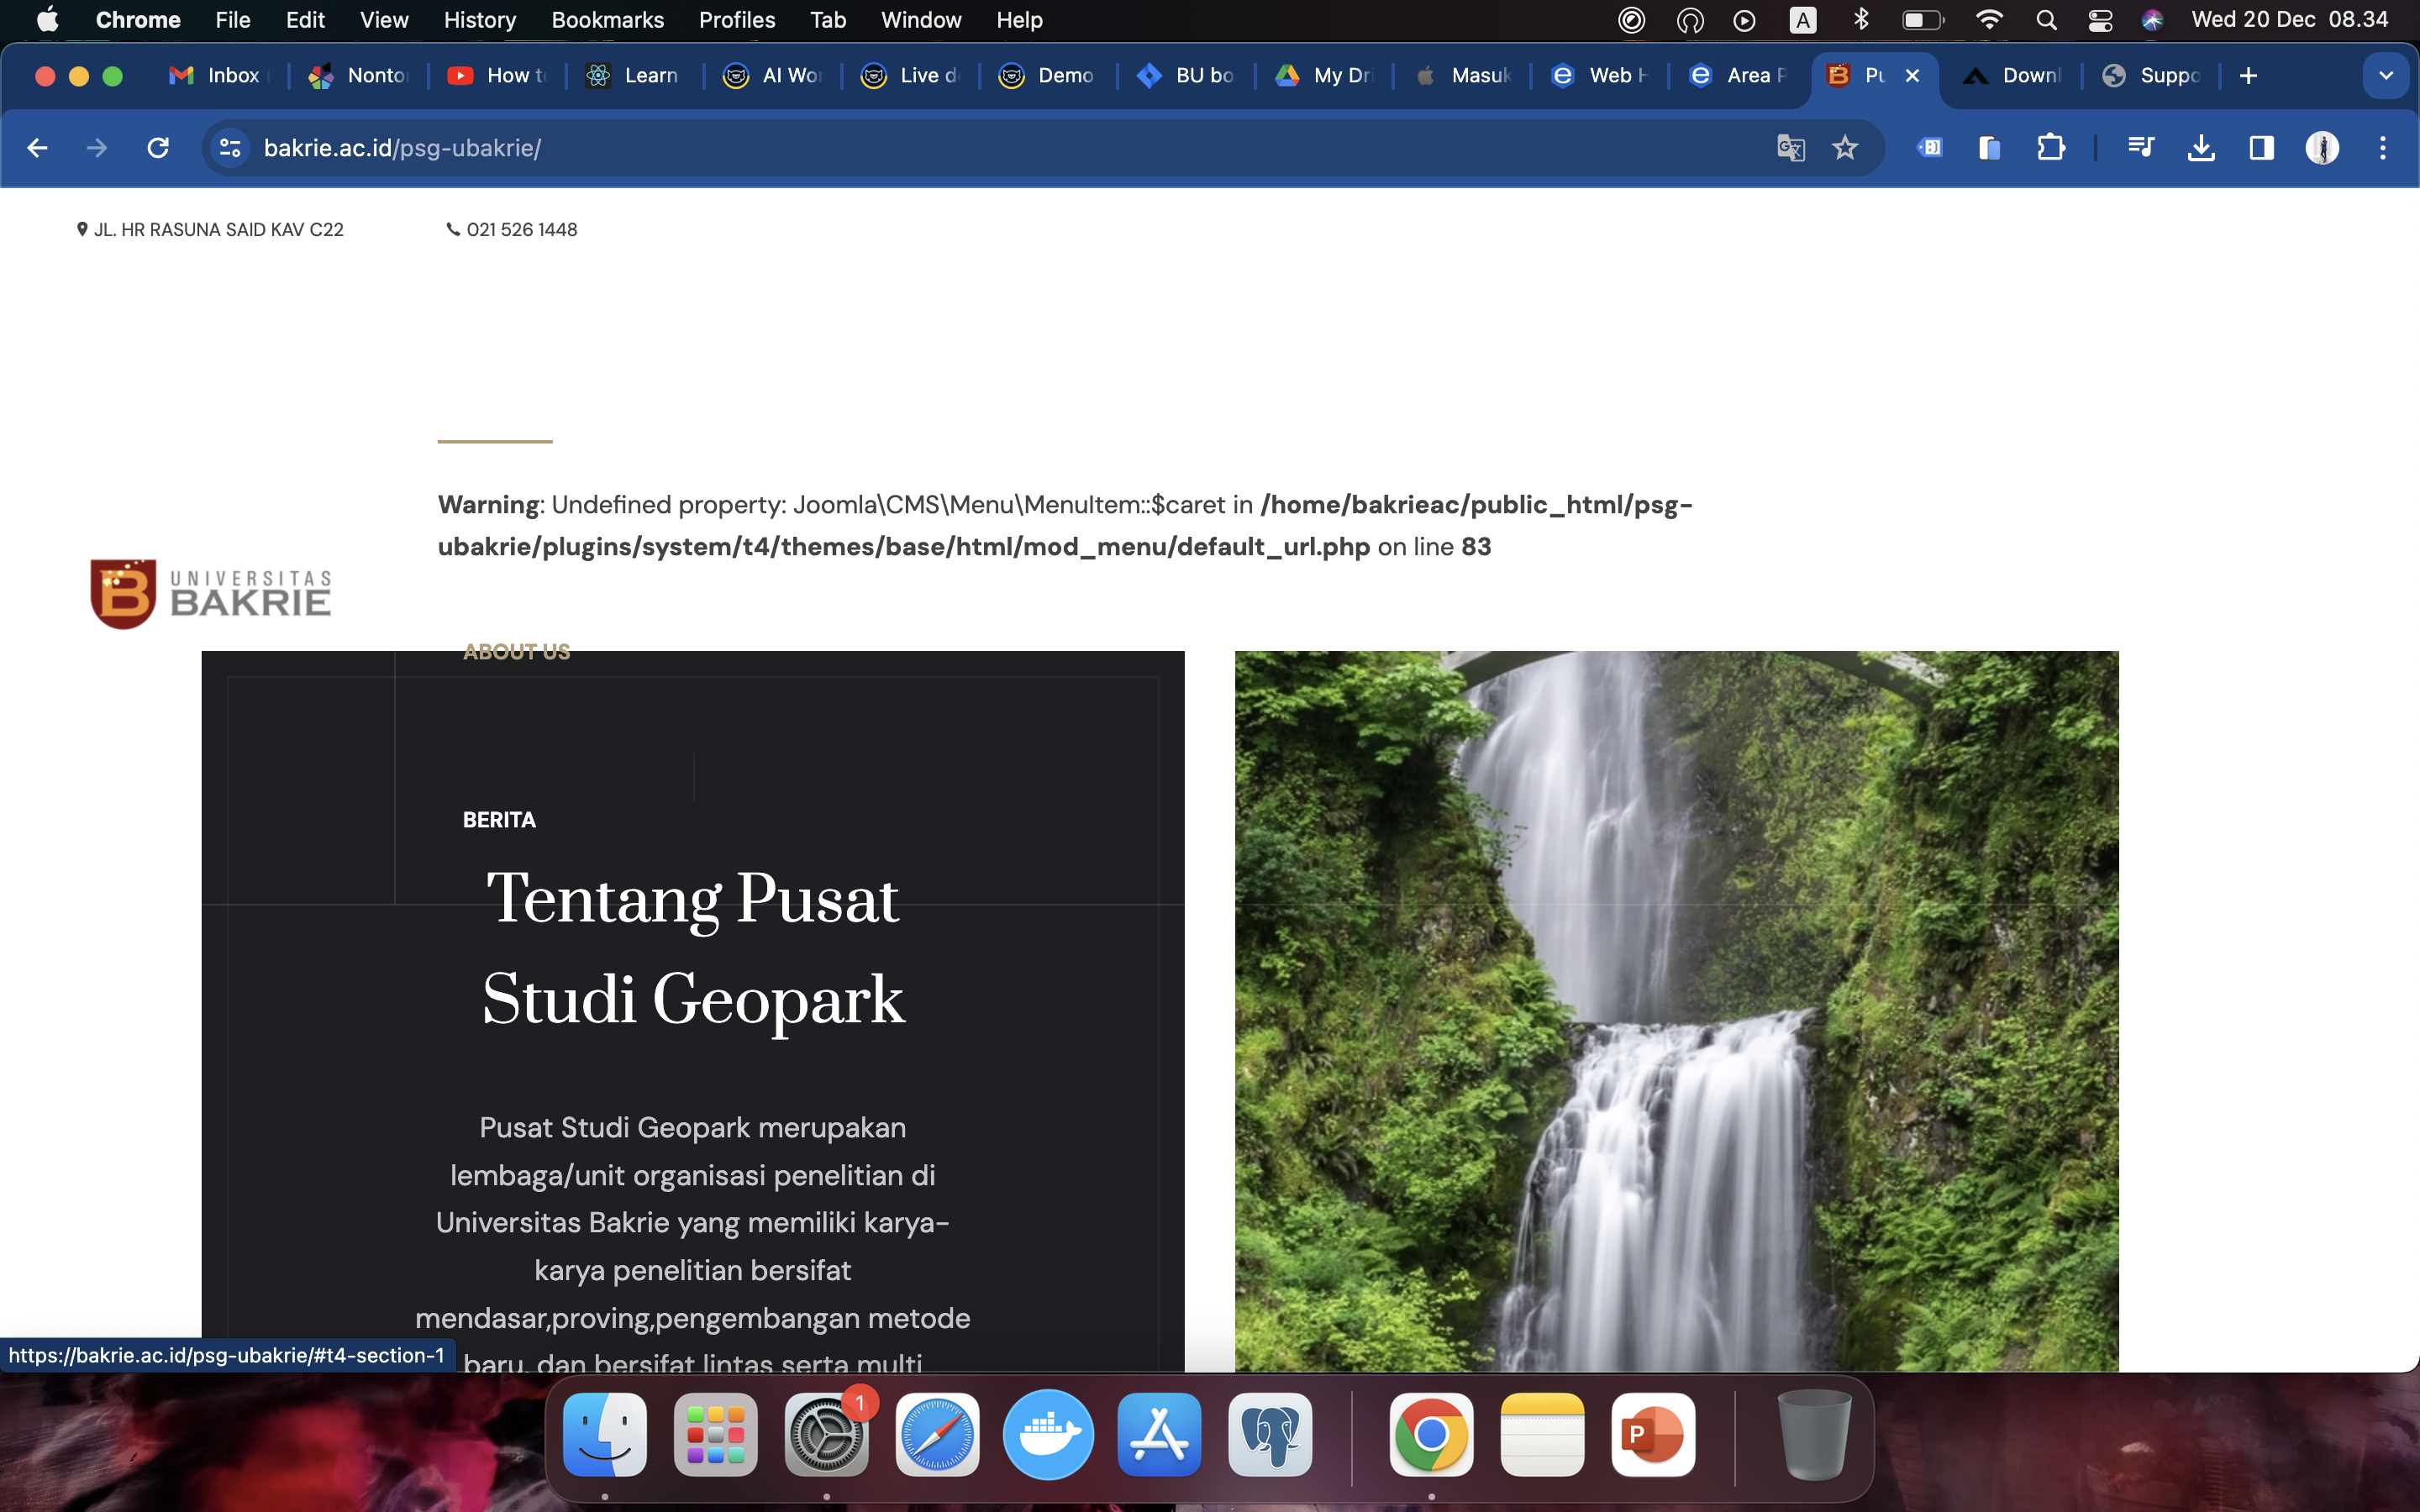Screen dimensions: 2420x1512
Task: Click the browser reload page icon
Action: [158, 148]
